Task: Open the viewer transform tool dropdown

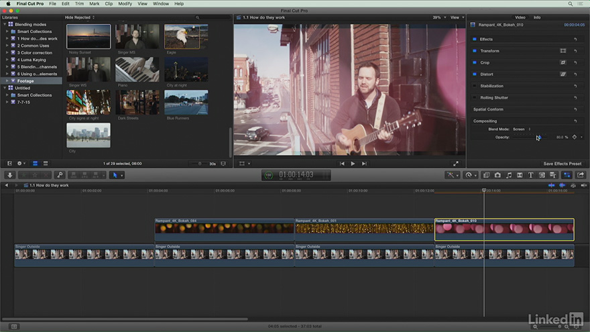Action: point(245,164)
